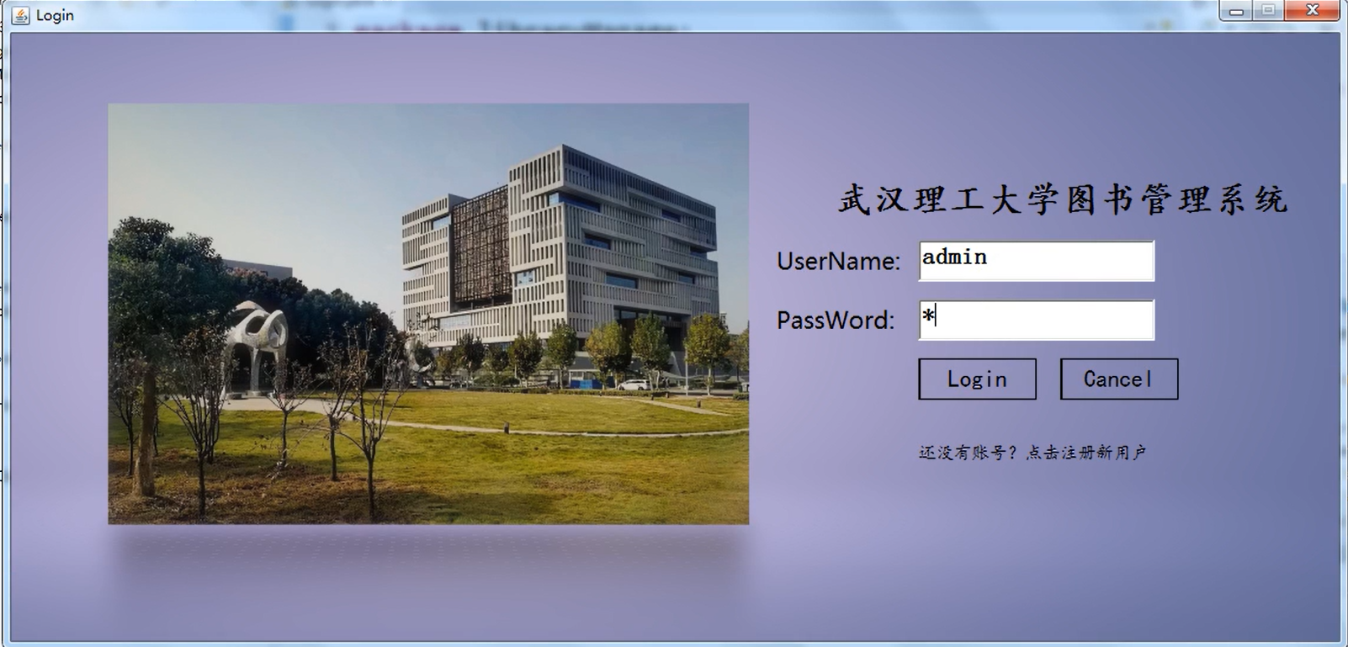Click the 武汉理工大学图书管理系统 title text

coord(1062,200)
